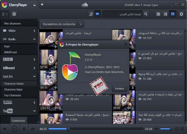Viewport: 187px width, 134px height.
Task: Open the video thumbnail with 25:41 duration
Action: point(124,101)
